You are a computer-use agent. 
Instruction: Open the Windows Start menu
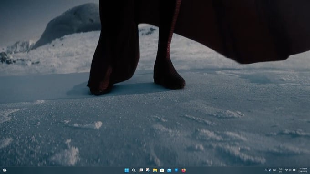[x=127, y=170]
